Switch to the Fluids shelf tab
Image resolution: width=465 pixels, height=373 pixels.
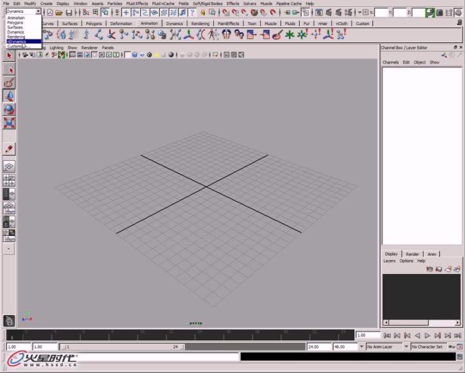click(x=290, y=23)
